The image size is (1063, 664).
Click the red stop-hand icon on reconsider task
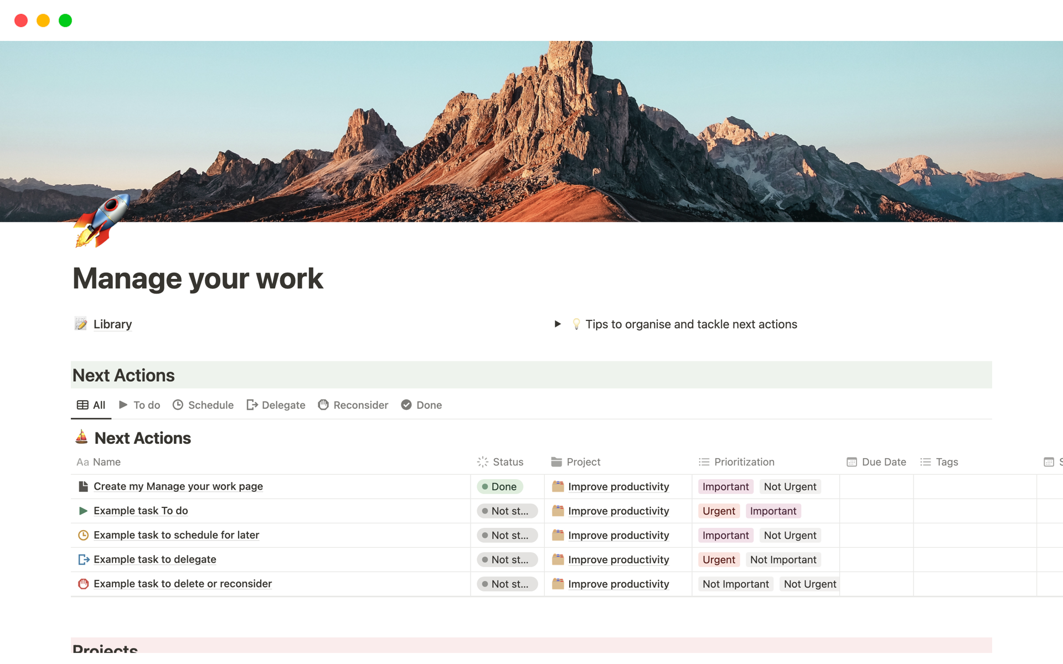pyautogui.click(x=83, y=584)
